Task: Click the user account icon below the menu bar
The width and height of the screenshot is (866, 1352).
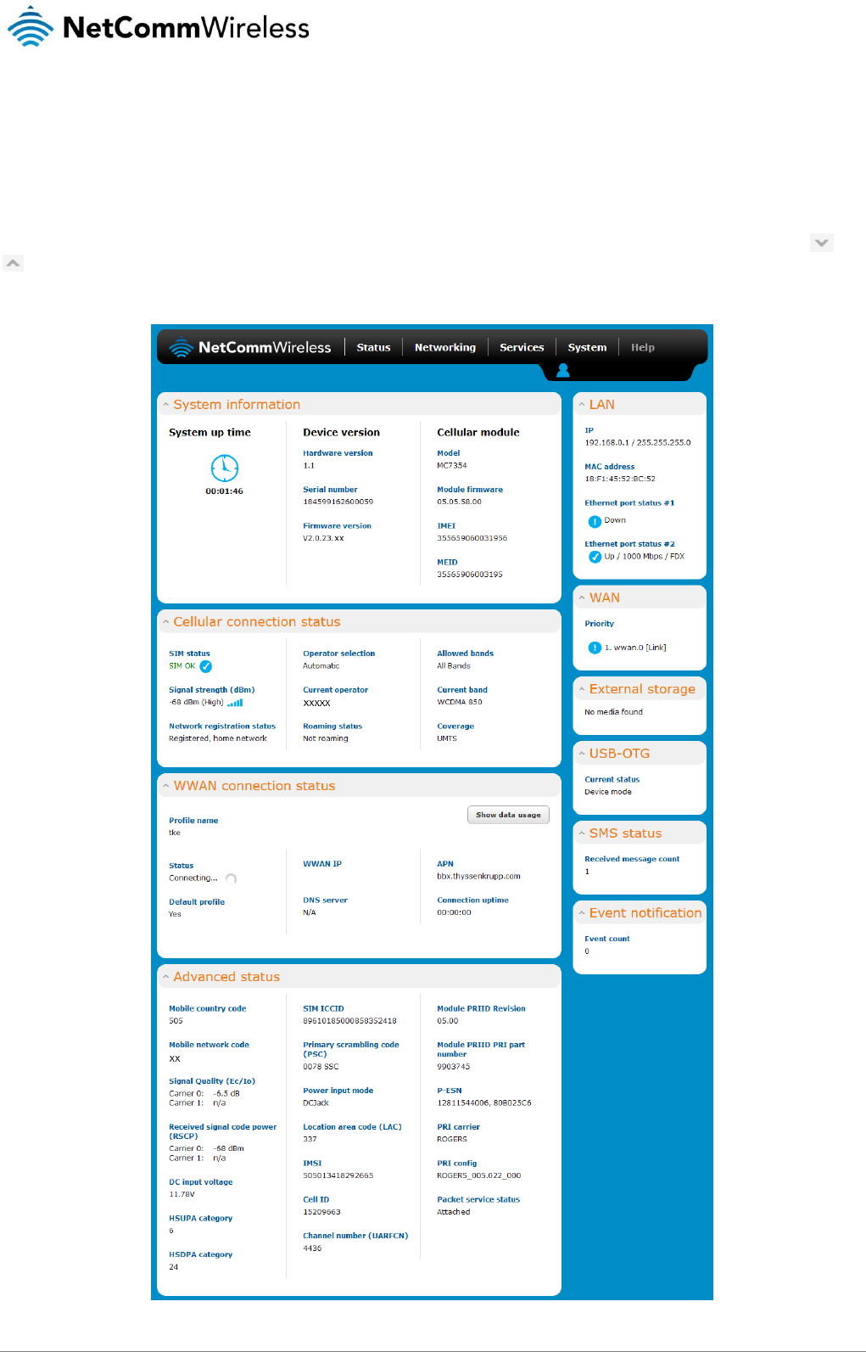Action: tap(562, 371)
